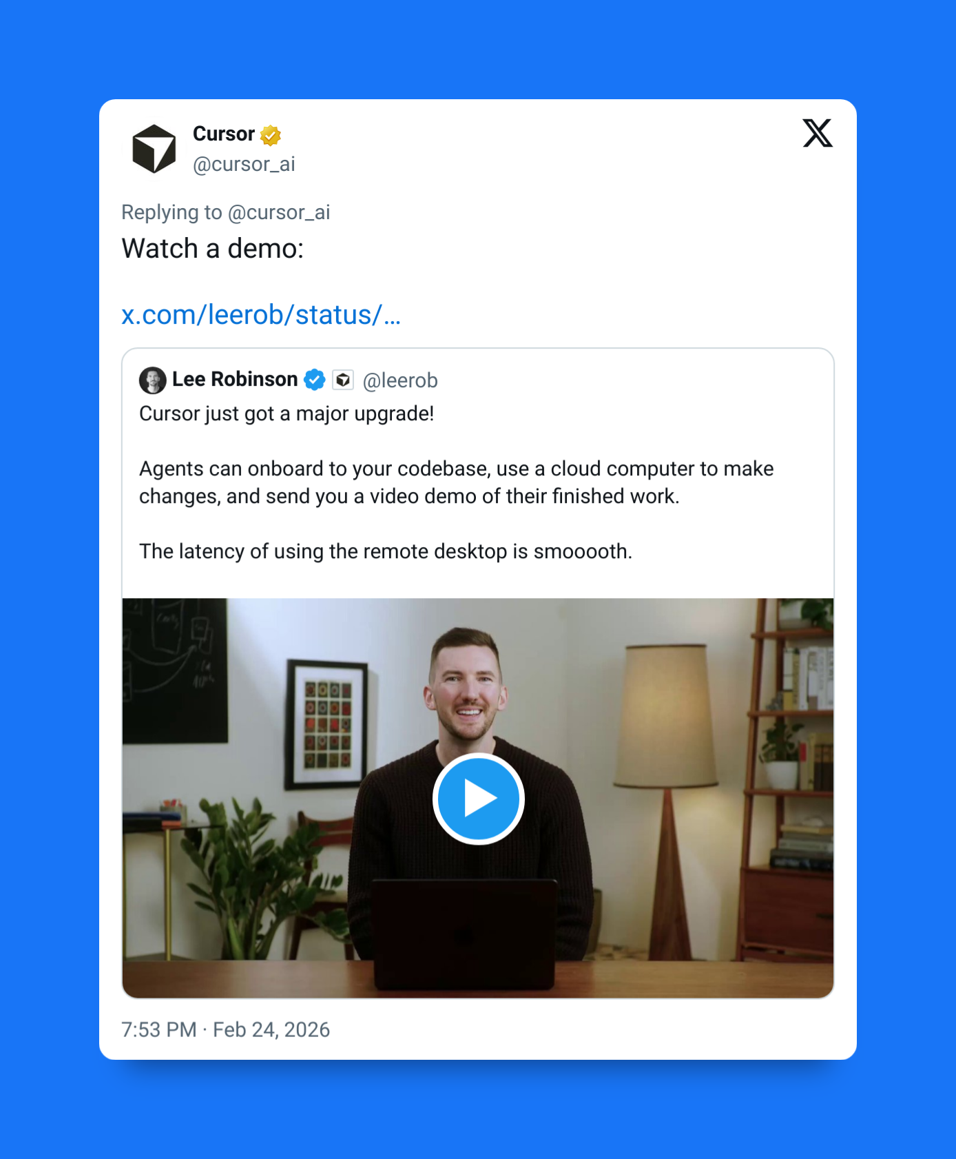
Task: Open the x.com/leerob/status link
Action: click(x=261, y=315)
